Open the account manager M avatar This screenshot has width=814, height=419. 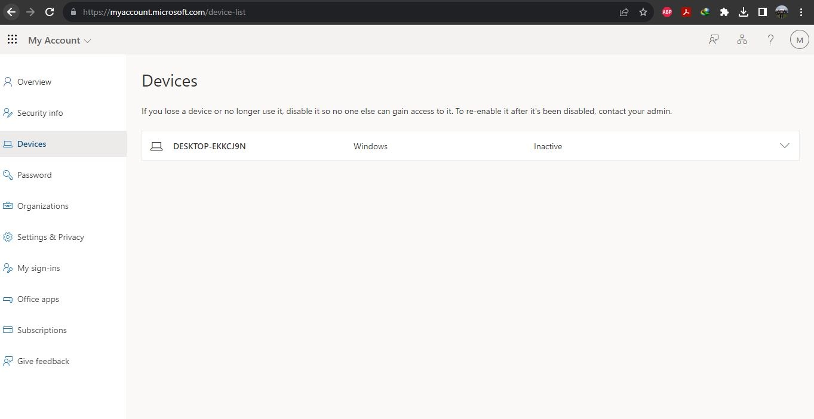[799, 40]
